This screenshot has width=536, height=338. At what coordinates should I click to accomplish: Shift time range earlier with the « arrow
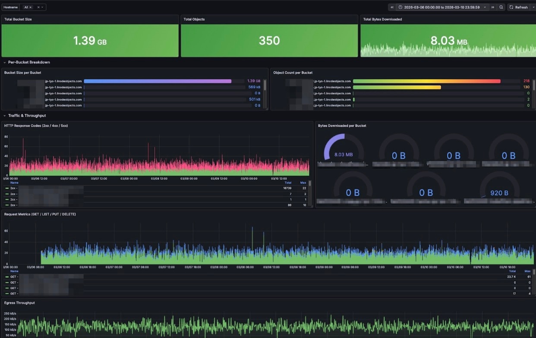tap(392, 7)
